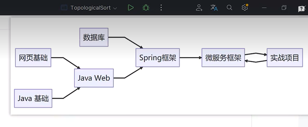This screenshot has height=127, width=308.
Task: Click the Java 基础 node
Action: (33, 98)
